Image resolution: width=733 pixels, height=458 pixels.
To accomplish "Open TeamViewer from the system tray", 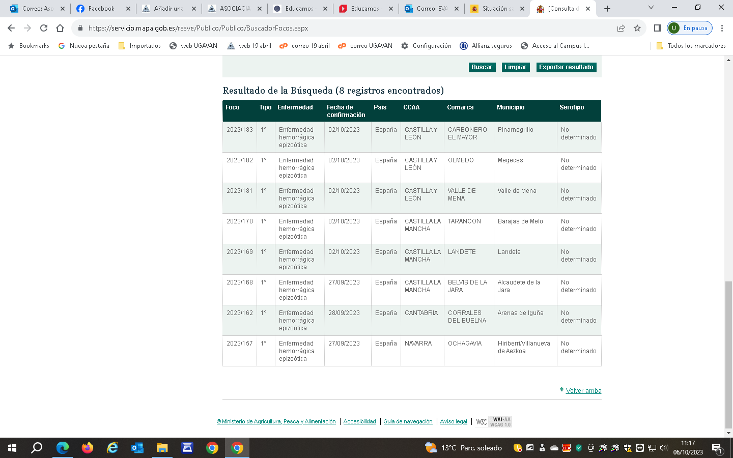I will coord(640,448).
